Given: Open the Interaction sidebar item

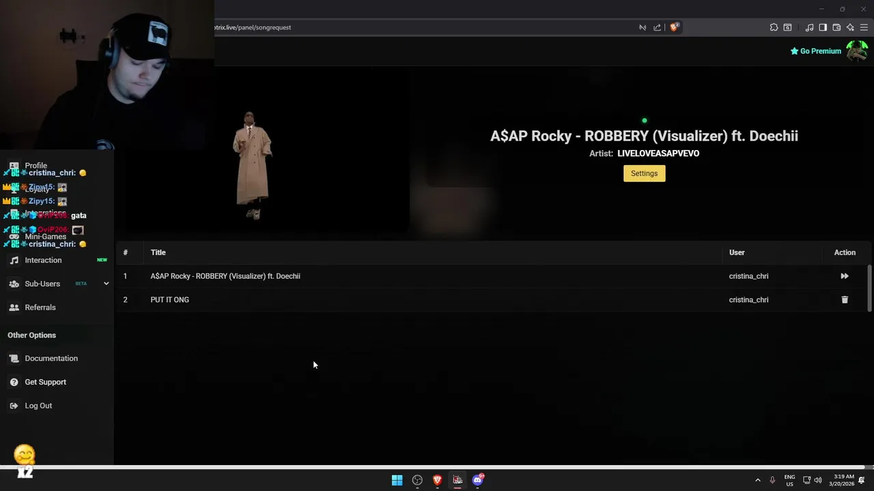Looking at the screenshot, I should point(43,260).
